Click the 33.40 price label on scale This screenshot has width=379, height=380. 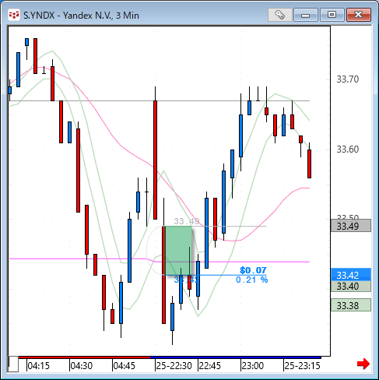coord(351,287)
